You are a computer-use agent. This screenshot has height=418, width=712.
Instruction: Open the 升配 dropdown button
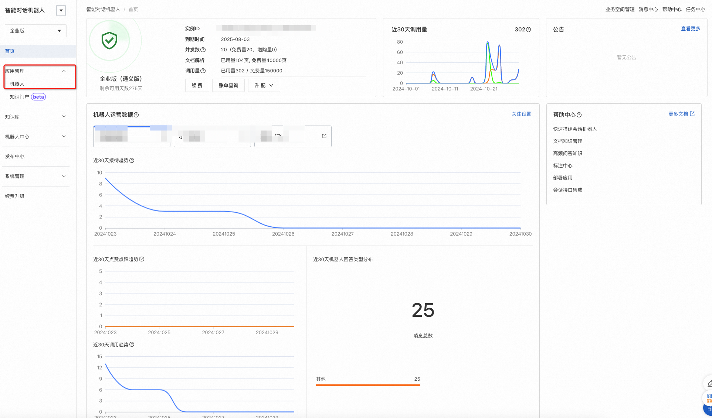click(264, 85)
